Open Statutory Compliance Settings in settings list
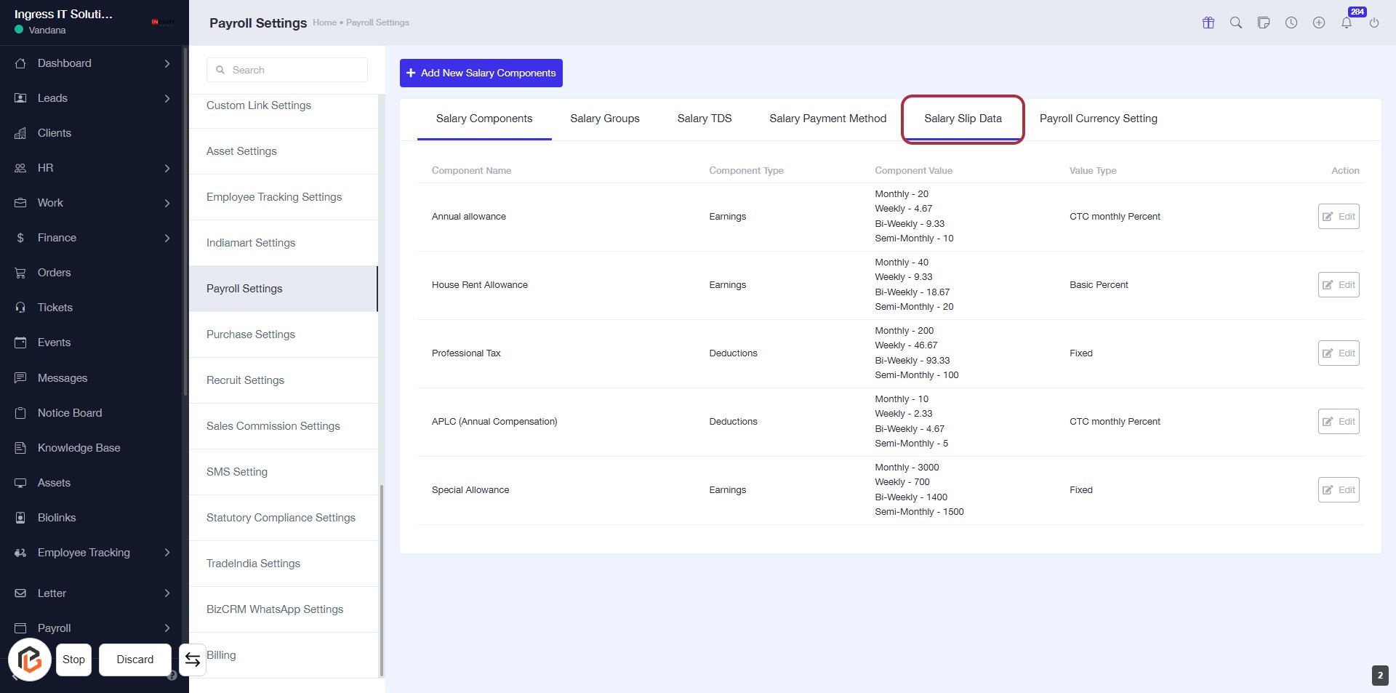This screenshot has width=1396, height=693. pos(281,518)
